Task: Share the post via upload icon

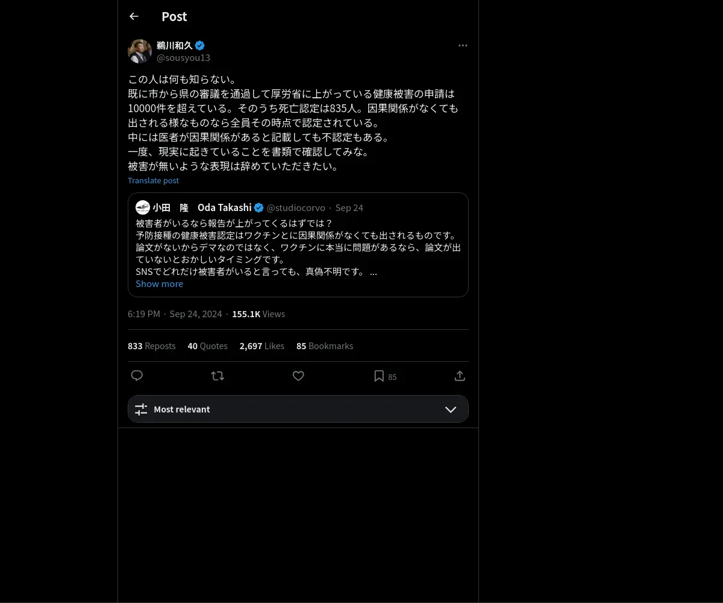Action: (460, 376)
